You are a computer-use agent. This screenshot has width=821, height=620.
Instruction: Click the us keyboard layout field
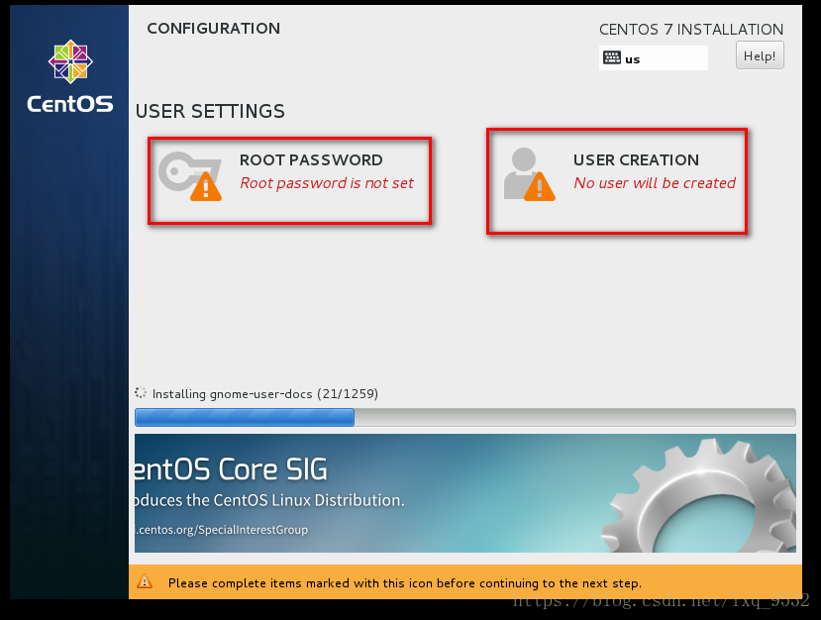(653, 57)
